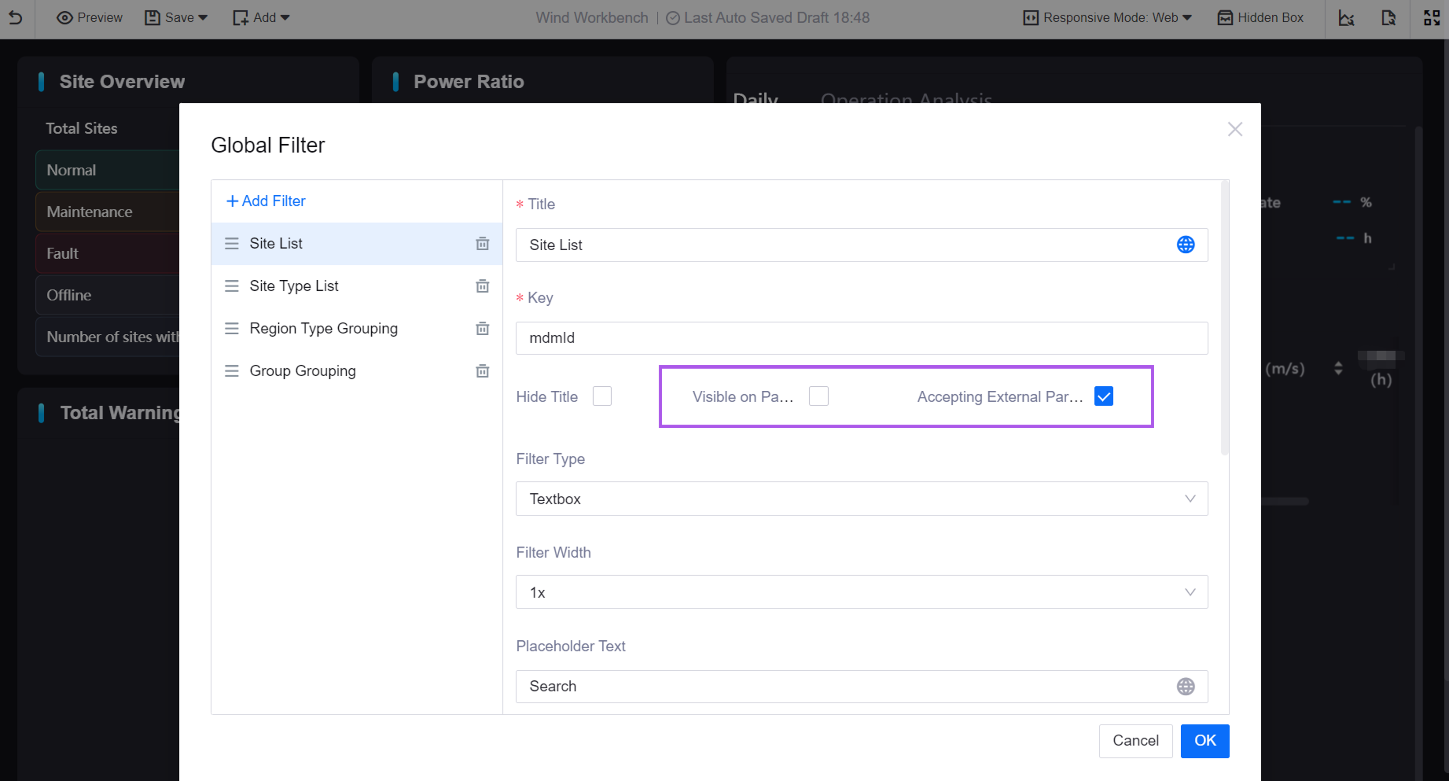Check the Hide Title checkbox

tap(602, 396)
